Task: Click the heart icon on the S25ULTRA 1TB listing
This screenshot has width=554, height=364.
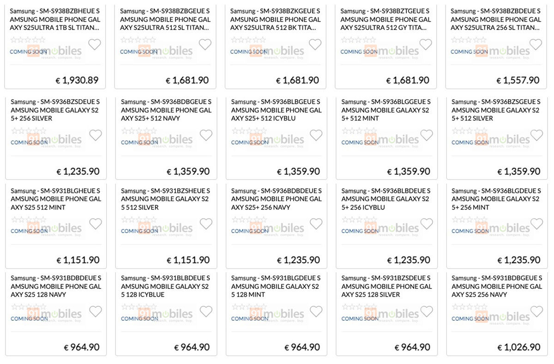Action: [x=95, y=44]
